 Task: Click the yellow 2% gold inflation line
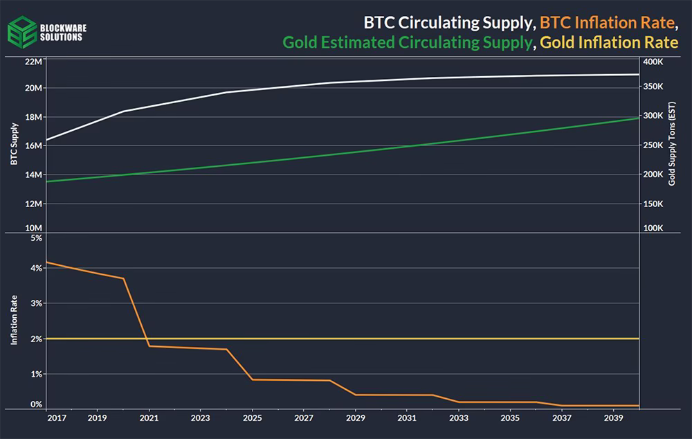tap(343, 339)
